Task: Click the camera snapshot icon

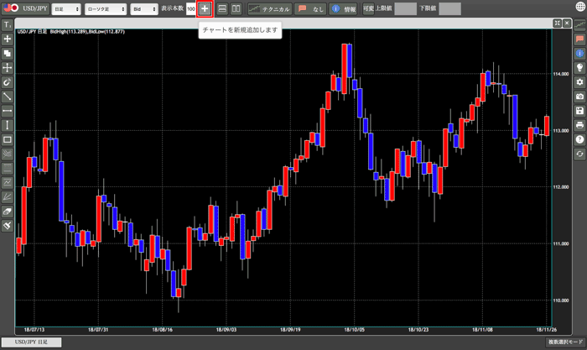Action: click(x=579, y=97)
